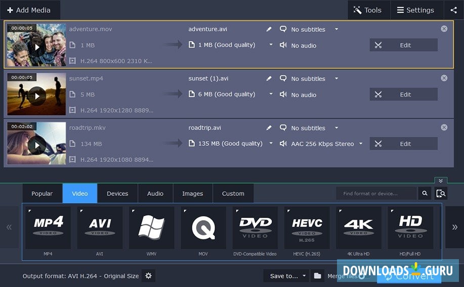This screenshot has width=464, height=287.
Task: Play the roadtrip.mkv thumbnail preview
Action: pyautogui.click(x=36, y=146)
